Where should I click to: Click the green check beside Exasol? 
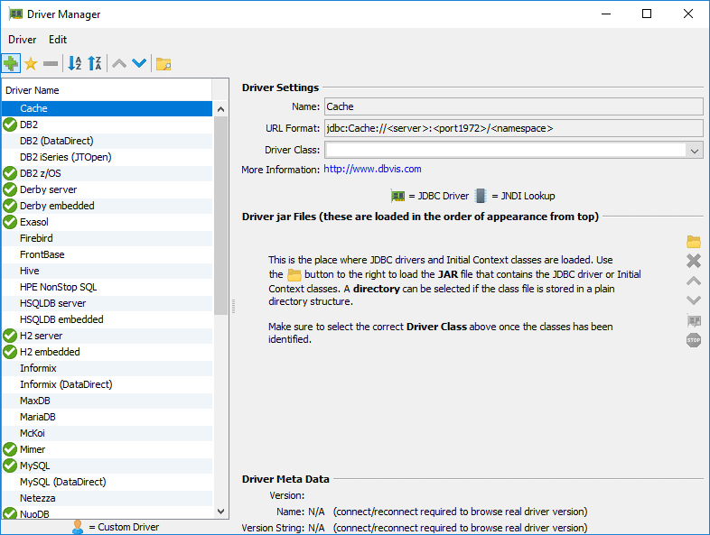pos(10,222)
